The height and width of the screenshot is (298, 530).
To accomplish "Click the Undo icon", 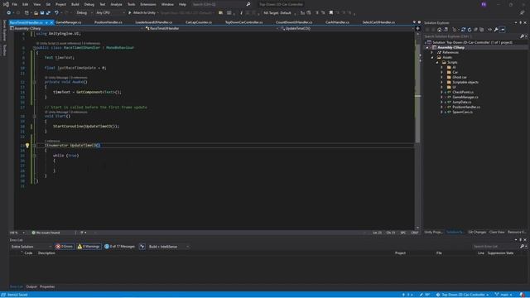I will 56,13.
